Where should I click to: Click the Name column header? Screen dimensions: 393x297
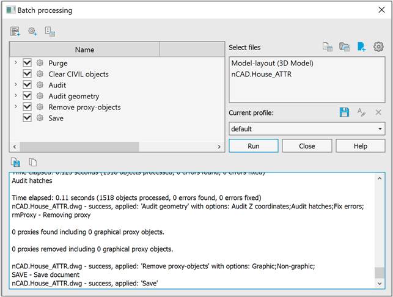(84, 50)
